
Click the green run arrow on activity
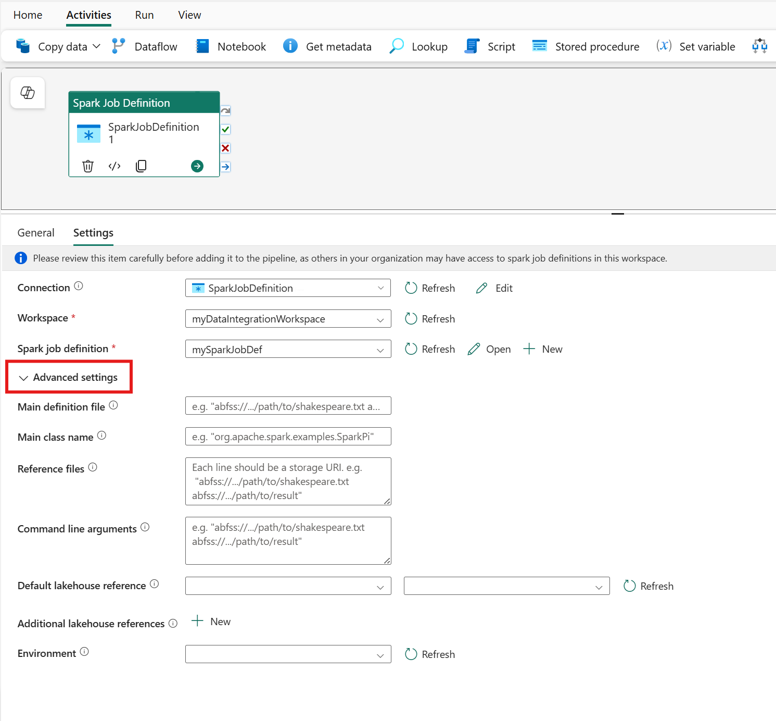click(197, 166)
